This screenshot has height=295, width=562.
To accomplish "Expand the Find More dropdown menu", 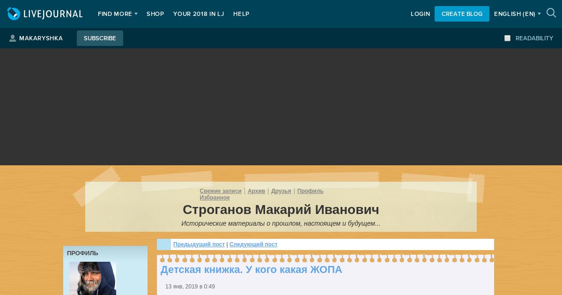I will click(118, 14).
